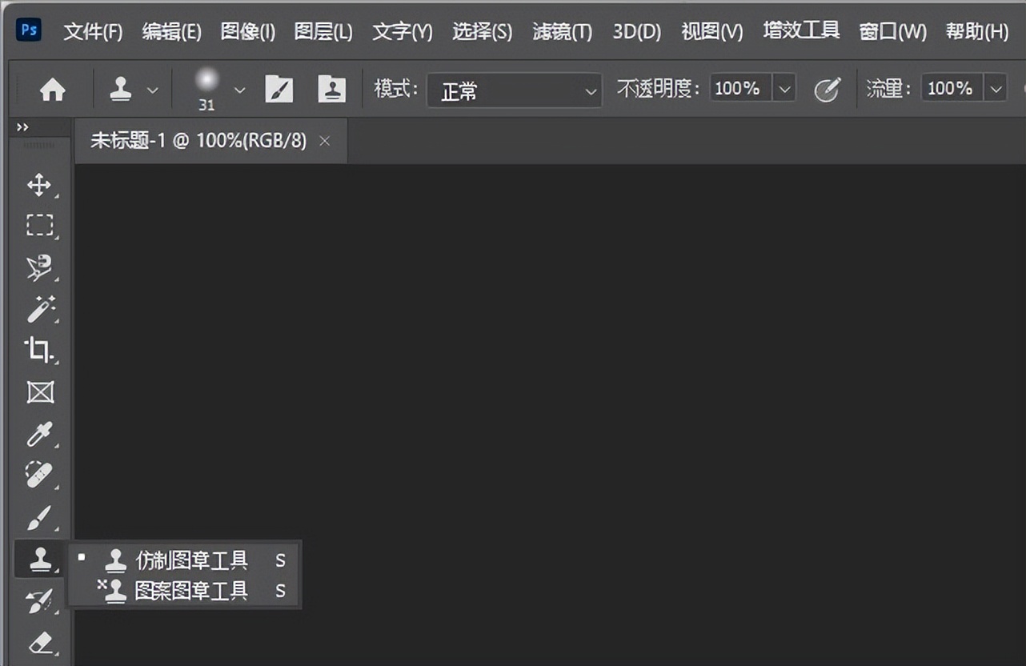Screen dimensions: 1026x666
Task: Toggle the Clone Source panel icon
Action: pos(331,89)
